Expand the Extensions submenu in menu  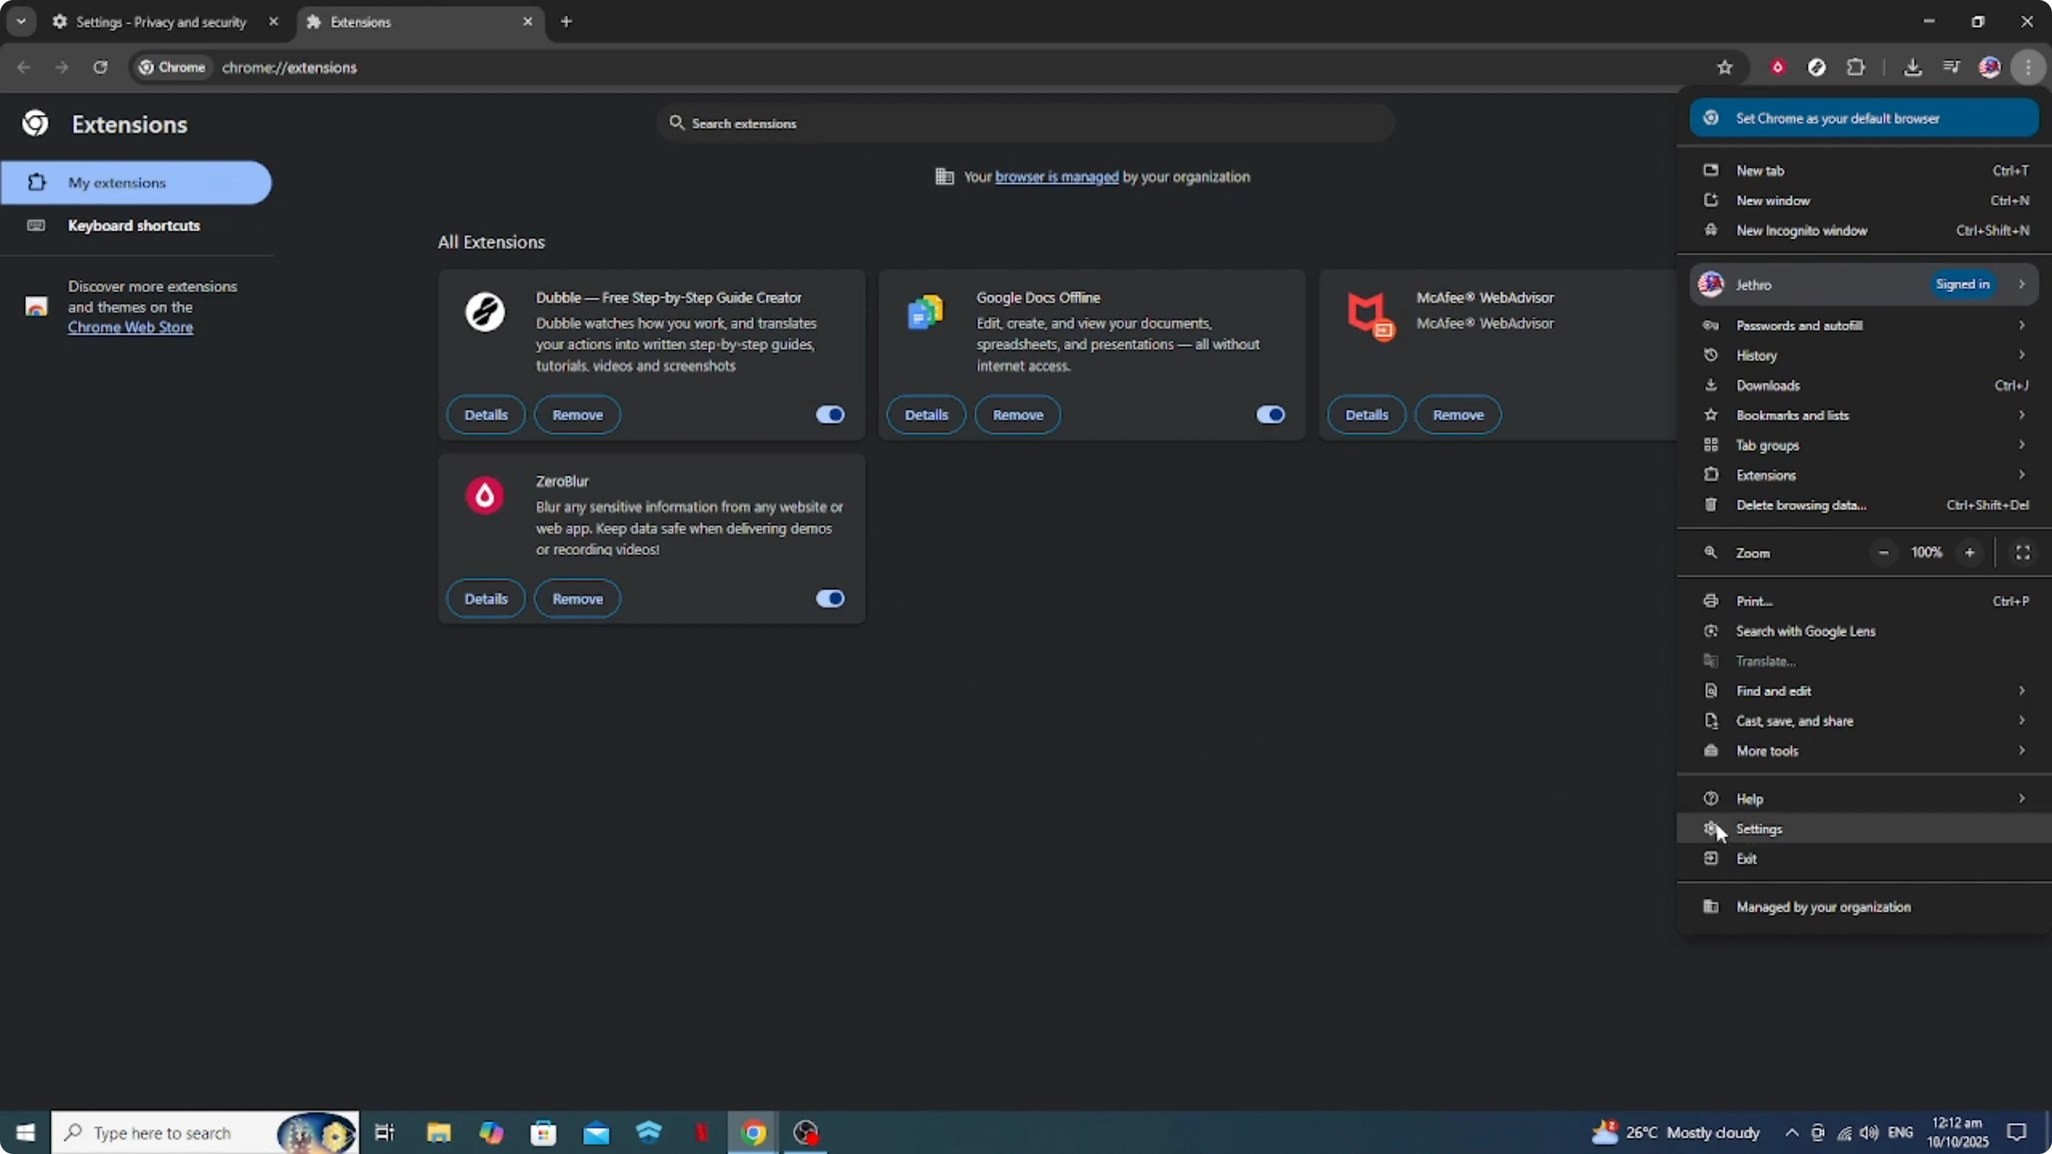click(1864, 474)
